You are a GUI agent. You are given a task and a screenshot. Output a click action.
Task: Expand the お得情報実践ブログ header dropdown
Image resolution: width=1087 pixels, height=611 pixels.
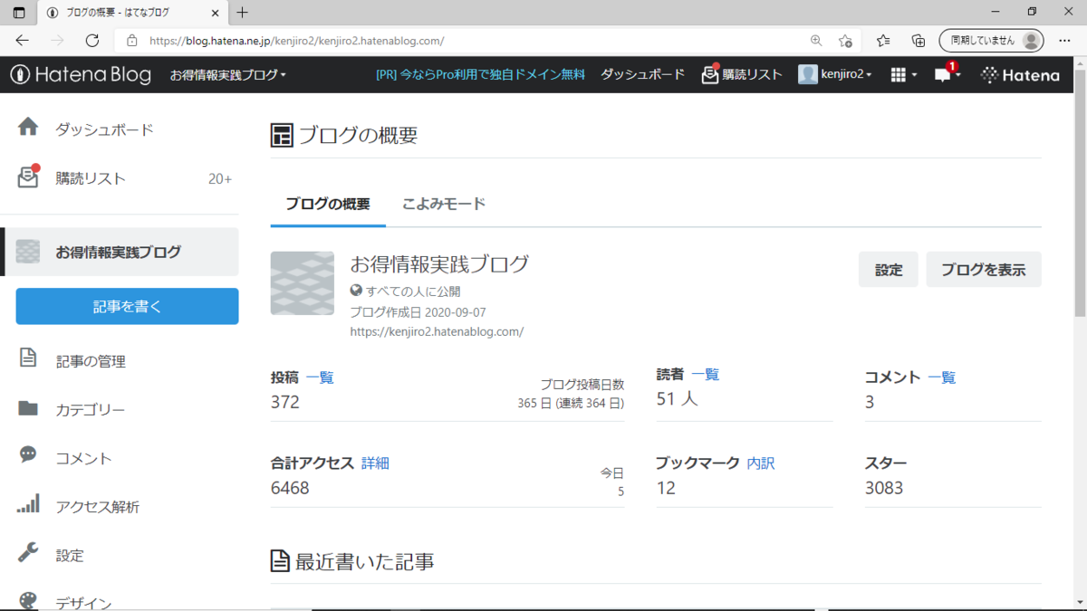(227, 75)
